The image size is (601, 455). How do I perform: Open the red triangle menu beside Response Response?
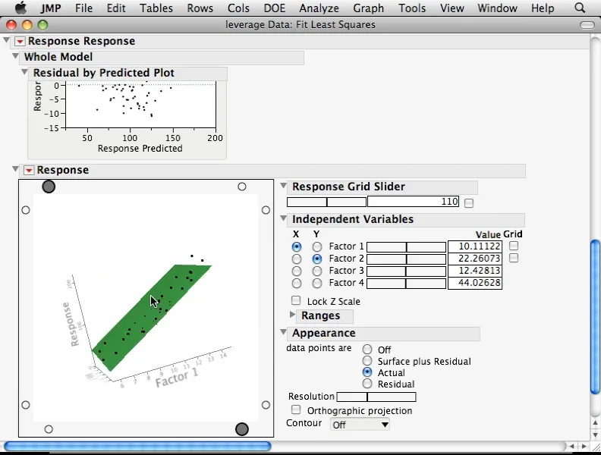pyautogui.click(x=20, y=42)
